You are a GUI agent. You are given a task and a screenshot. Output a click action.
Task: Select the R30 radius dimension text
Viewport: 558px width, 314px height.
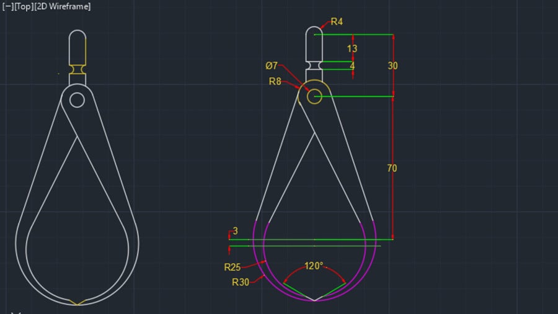click(241, 282)
